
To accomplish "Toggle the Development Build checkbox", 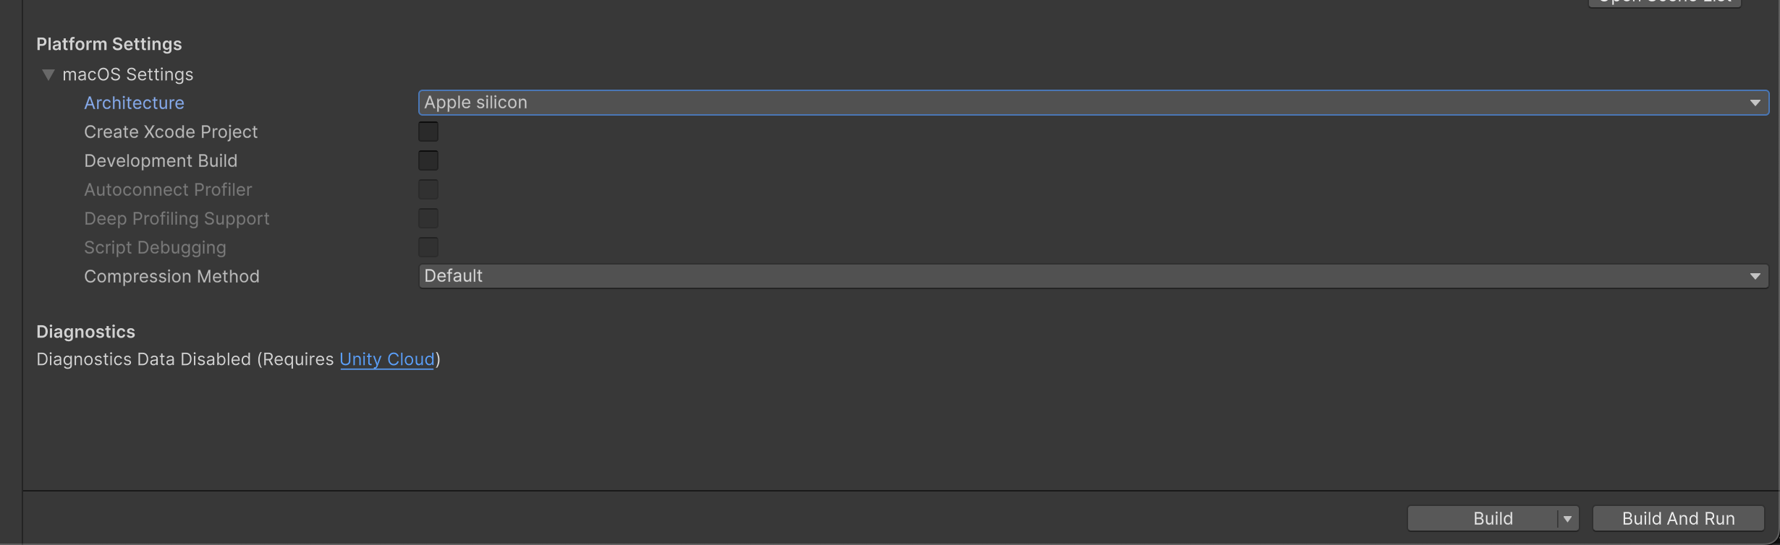I will pyautogui.click(x=428, y=160).
